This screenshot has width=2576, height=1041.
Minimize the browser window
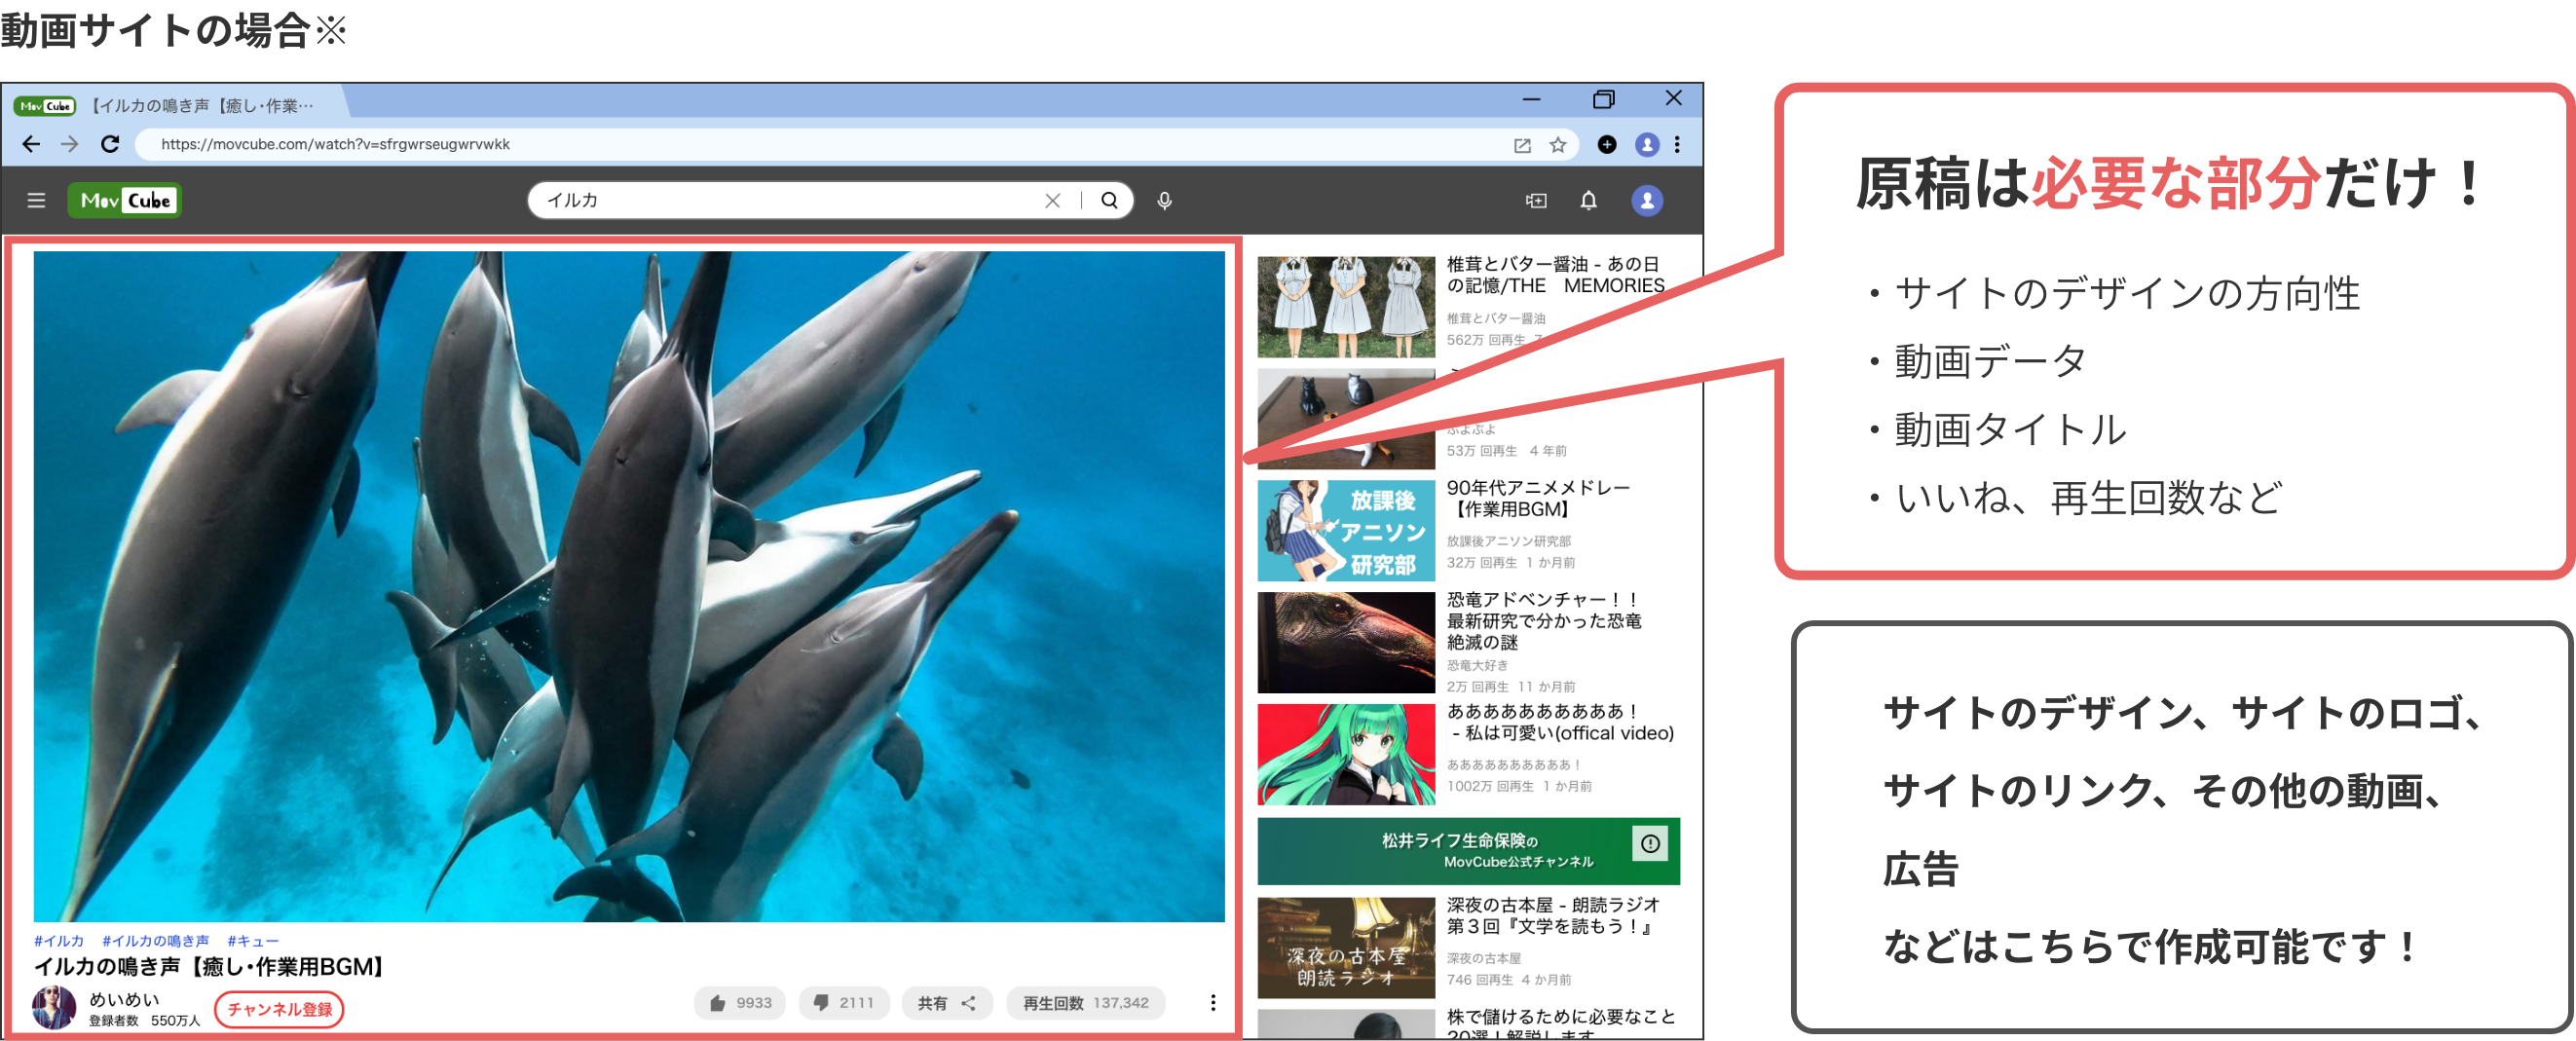(x=1531, y=99)
